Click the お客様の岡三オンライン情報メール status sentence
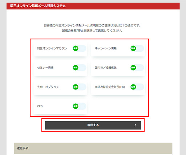 click(x=92, y=25)
